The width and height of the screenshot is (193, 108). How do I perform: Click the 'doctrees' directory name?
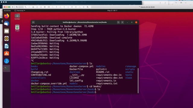(75, 72)
